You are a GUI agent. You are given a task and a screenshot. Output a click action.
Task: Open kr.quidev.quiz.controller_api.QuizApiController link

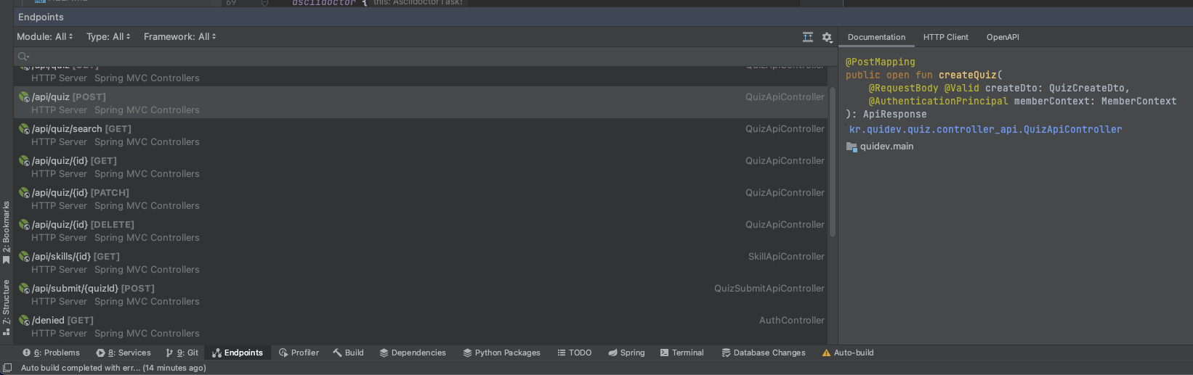click(x=985, y=130)
